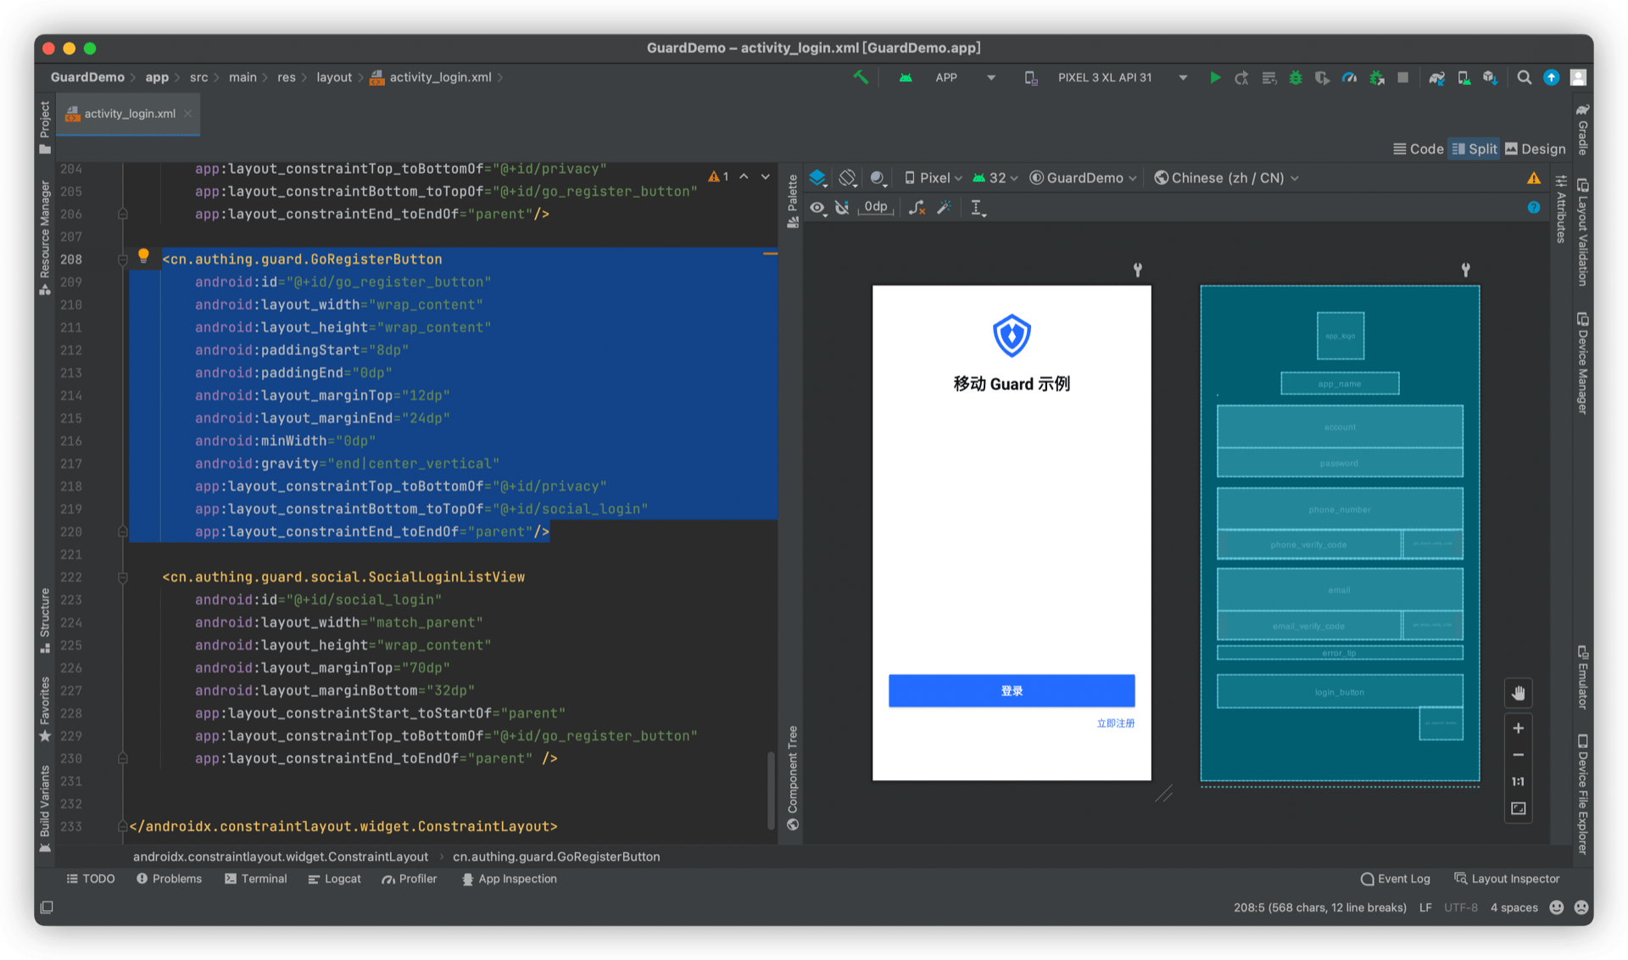Click the blue 登录 button in preview

tap(1011, 691)
